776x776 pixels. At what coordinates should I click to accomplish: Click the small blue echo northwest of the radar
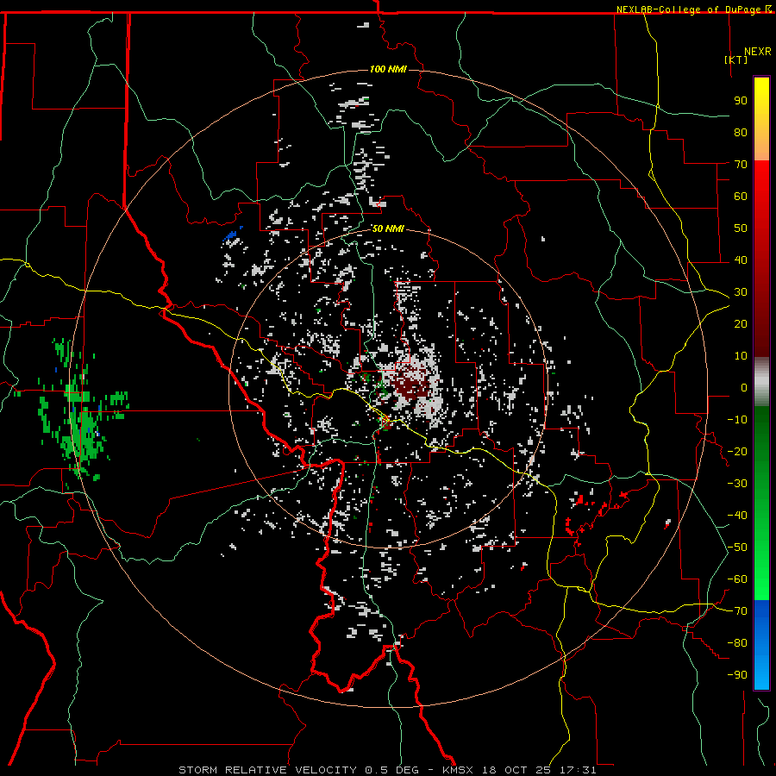[232, 234]
